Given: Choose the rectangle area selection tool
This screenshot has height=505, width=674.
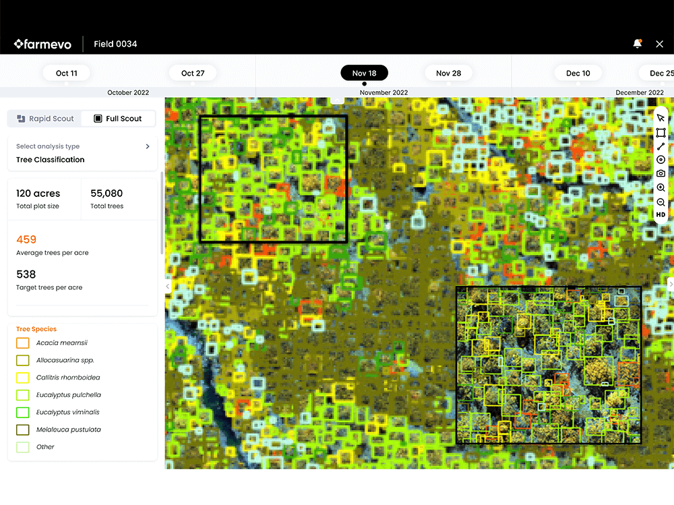Looking at the screenshot, I should click(x=661, y=133).
